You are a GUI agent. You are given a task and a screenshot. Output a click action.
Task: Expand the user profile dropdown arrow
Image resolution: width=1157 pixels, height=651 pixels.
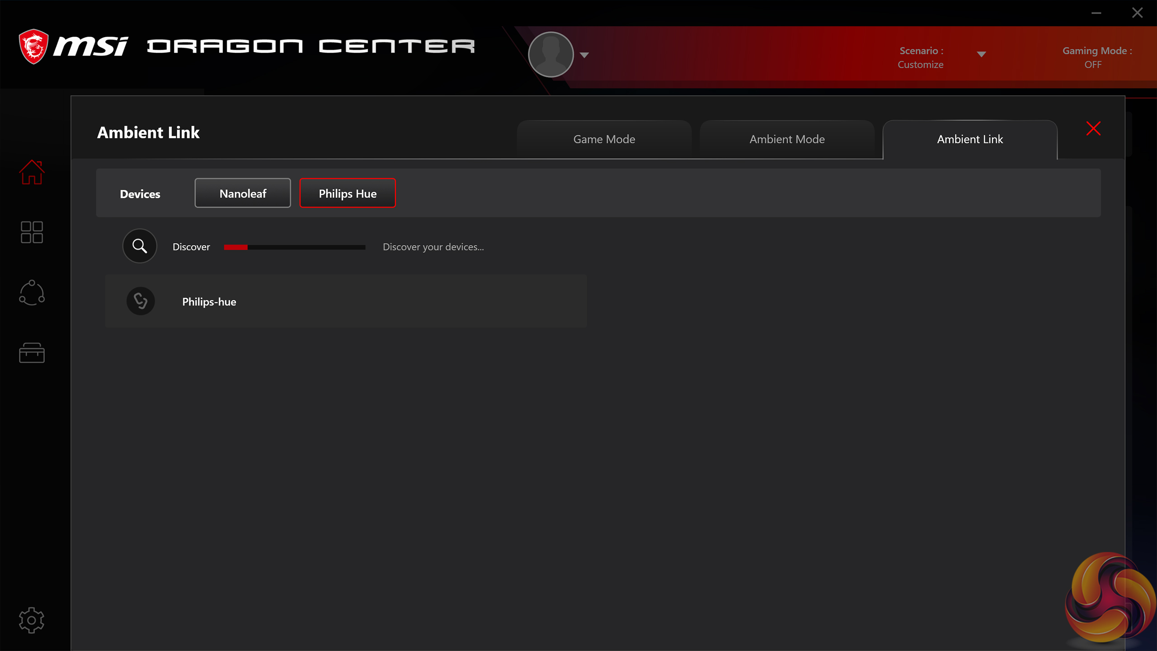(584, 55)
